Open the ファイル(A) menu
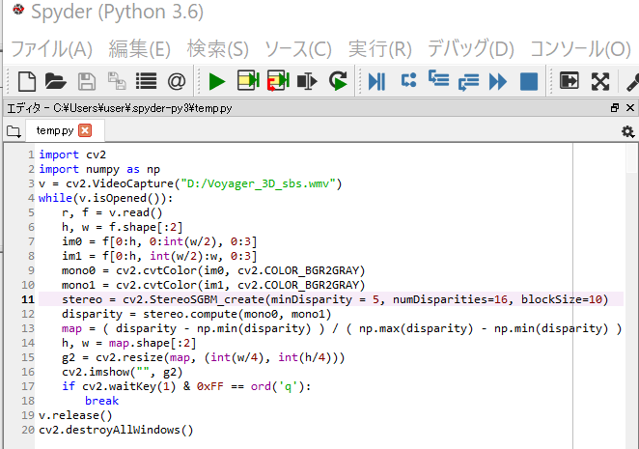Image resolution: width=639 pixels, height=449 pixels. (52, 49)
